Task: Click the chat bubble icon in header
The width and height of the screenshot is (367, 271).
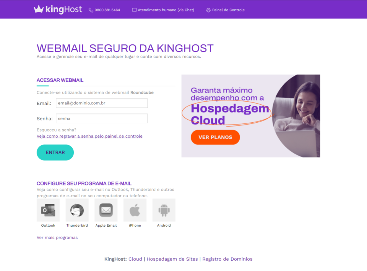Action: 134,10
